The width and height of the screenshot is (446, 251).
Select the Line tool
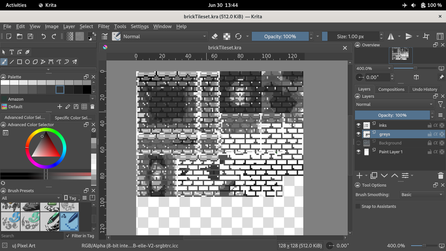(12, 62)
